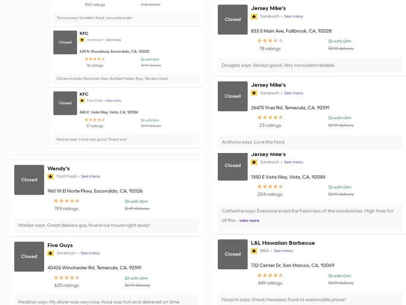Click GH+ badge for KFC Escondido
The height and width of the screenshot is (305, 406).
(82, 40)
